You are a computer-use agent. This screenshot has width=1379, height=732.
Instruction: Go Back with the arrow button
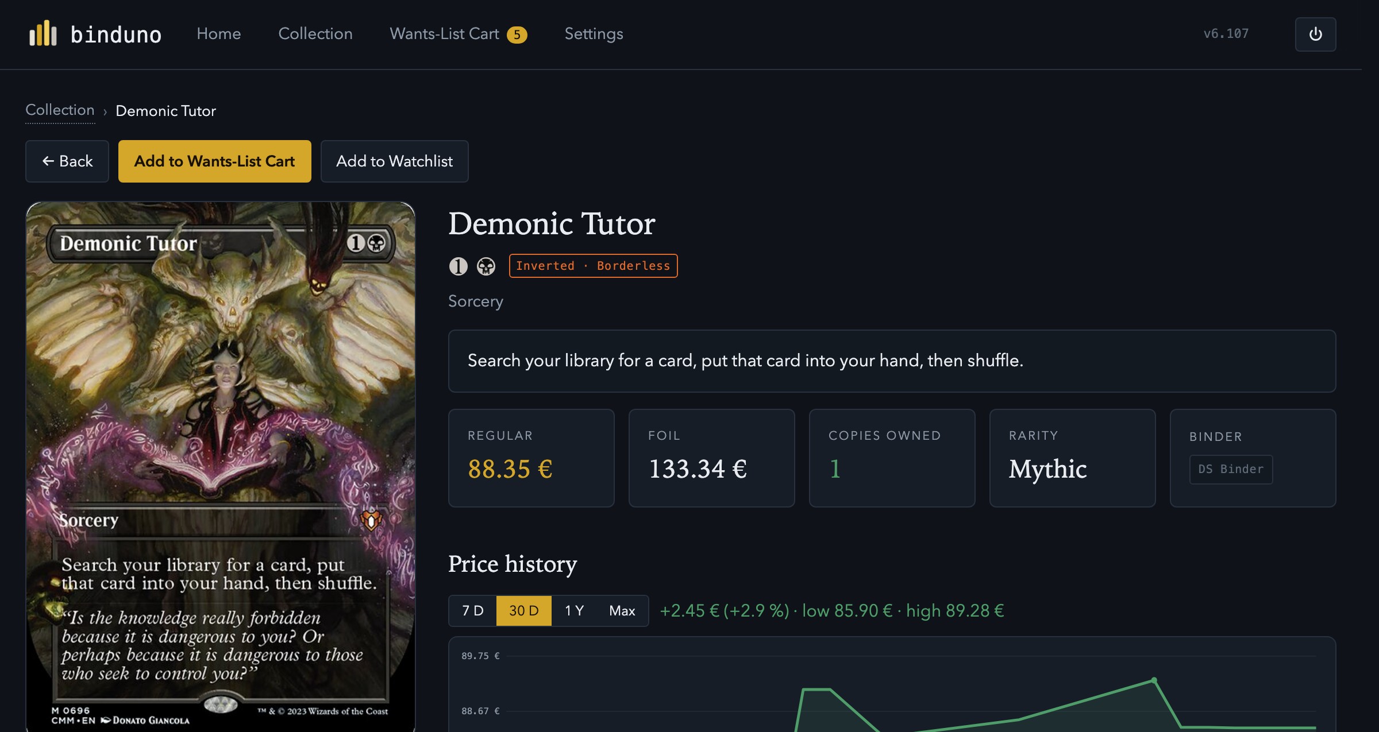[67, 161]
